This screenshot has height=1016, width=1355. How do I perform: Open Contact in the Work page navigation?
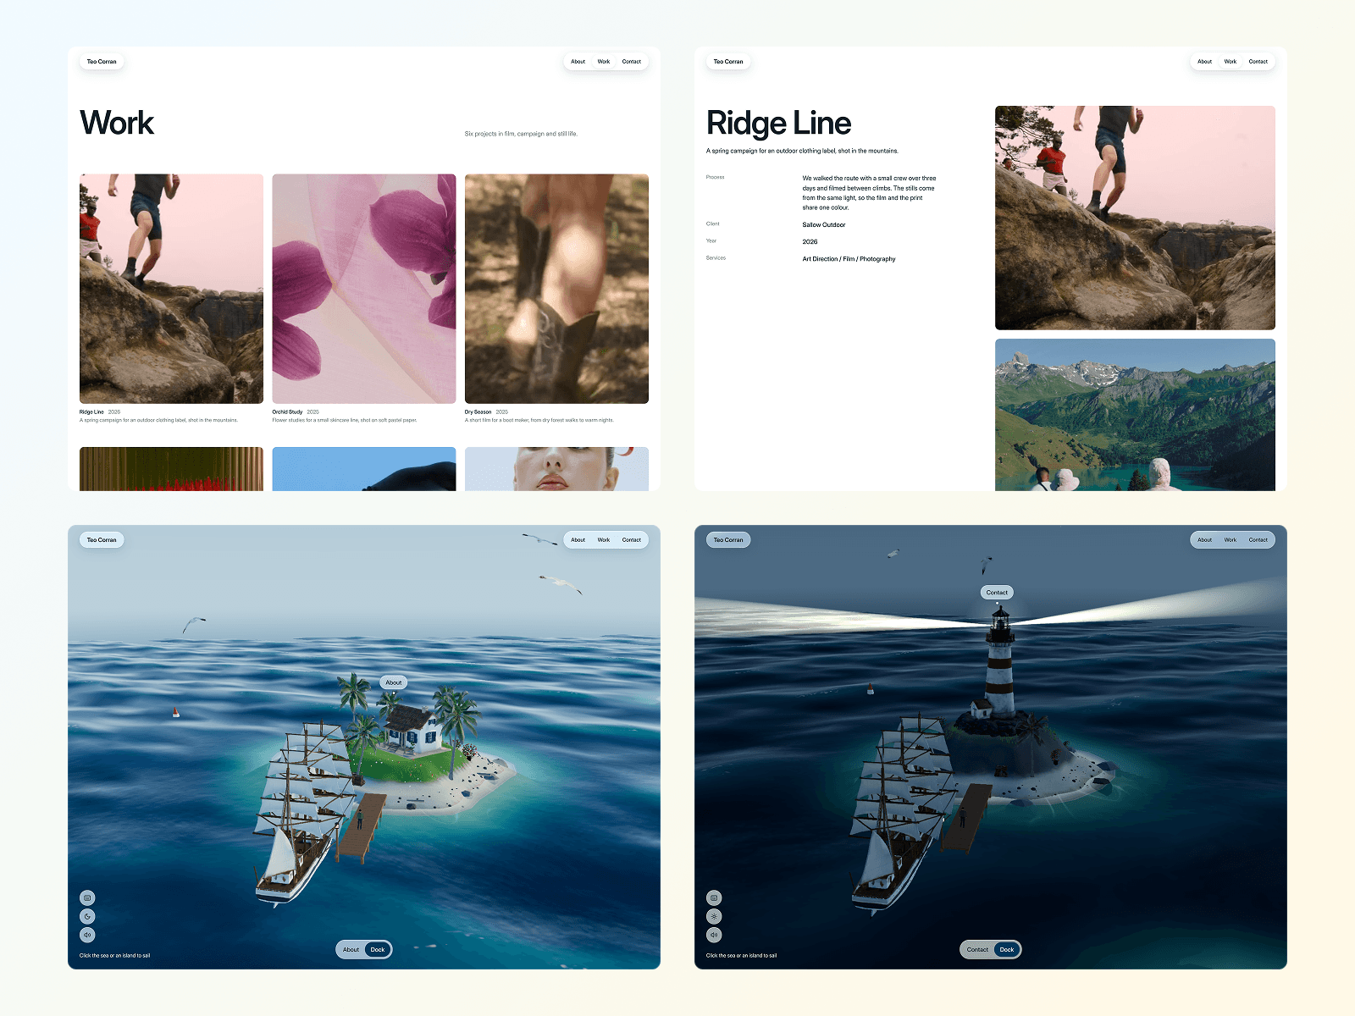pyautogui.click(x=632, y=62)
